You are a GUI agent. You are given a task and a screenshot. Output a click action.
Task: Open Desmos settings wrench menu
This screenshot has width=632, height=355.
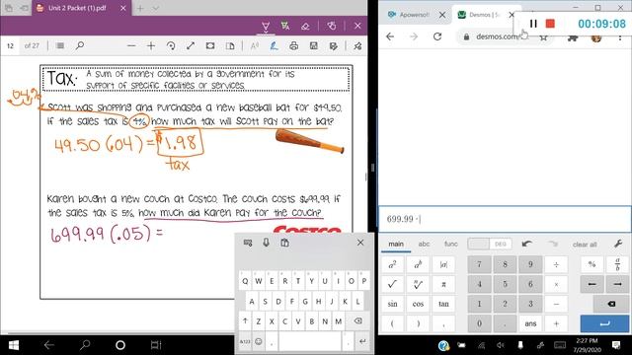tap(618, 244)
